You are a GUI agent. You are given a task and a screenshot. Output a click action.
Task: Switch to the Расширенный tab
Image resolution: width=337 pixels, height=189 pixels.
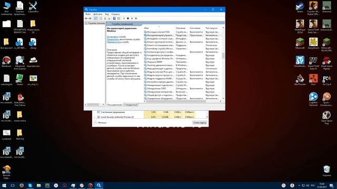point(114,105)
